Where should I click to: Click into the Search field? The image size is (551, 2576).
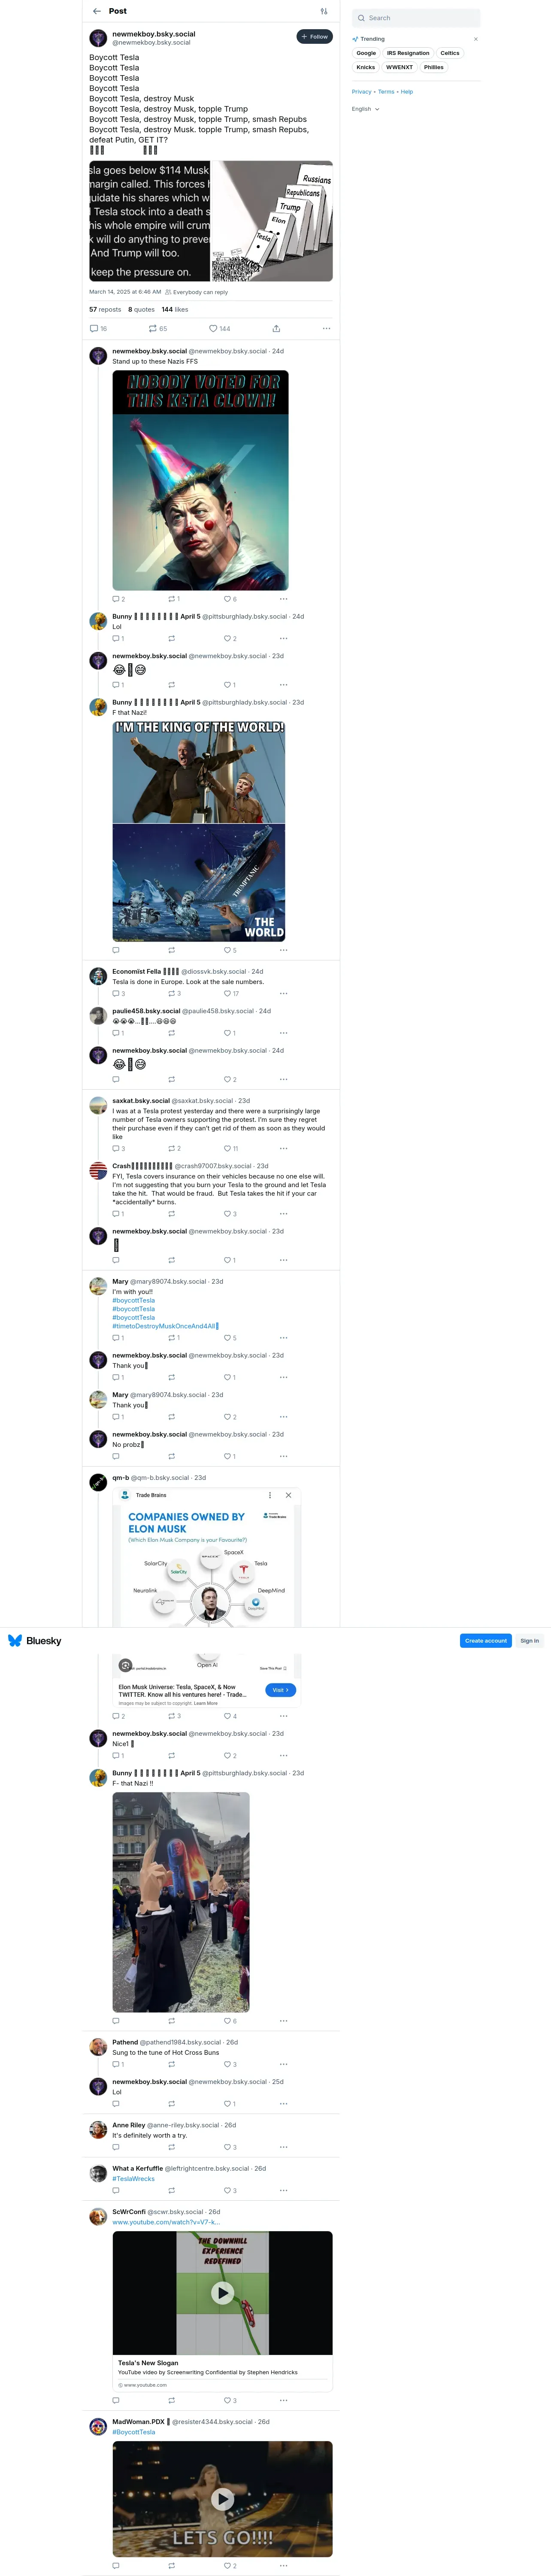point(416,18)
